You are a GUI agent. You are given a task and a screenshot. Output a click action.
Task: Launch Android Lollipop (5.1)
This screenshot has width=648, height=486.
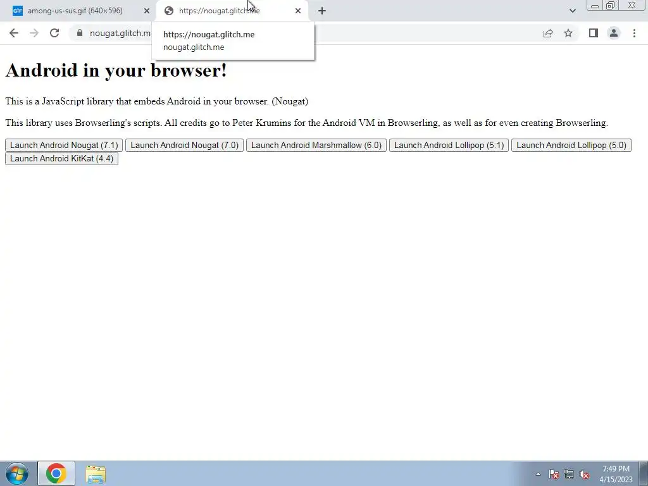pos(449,145)
